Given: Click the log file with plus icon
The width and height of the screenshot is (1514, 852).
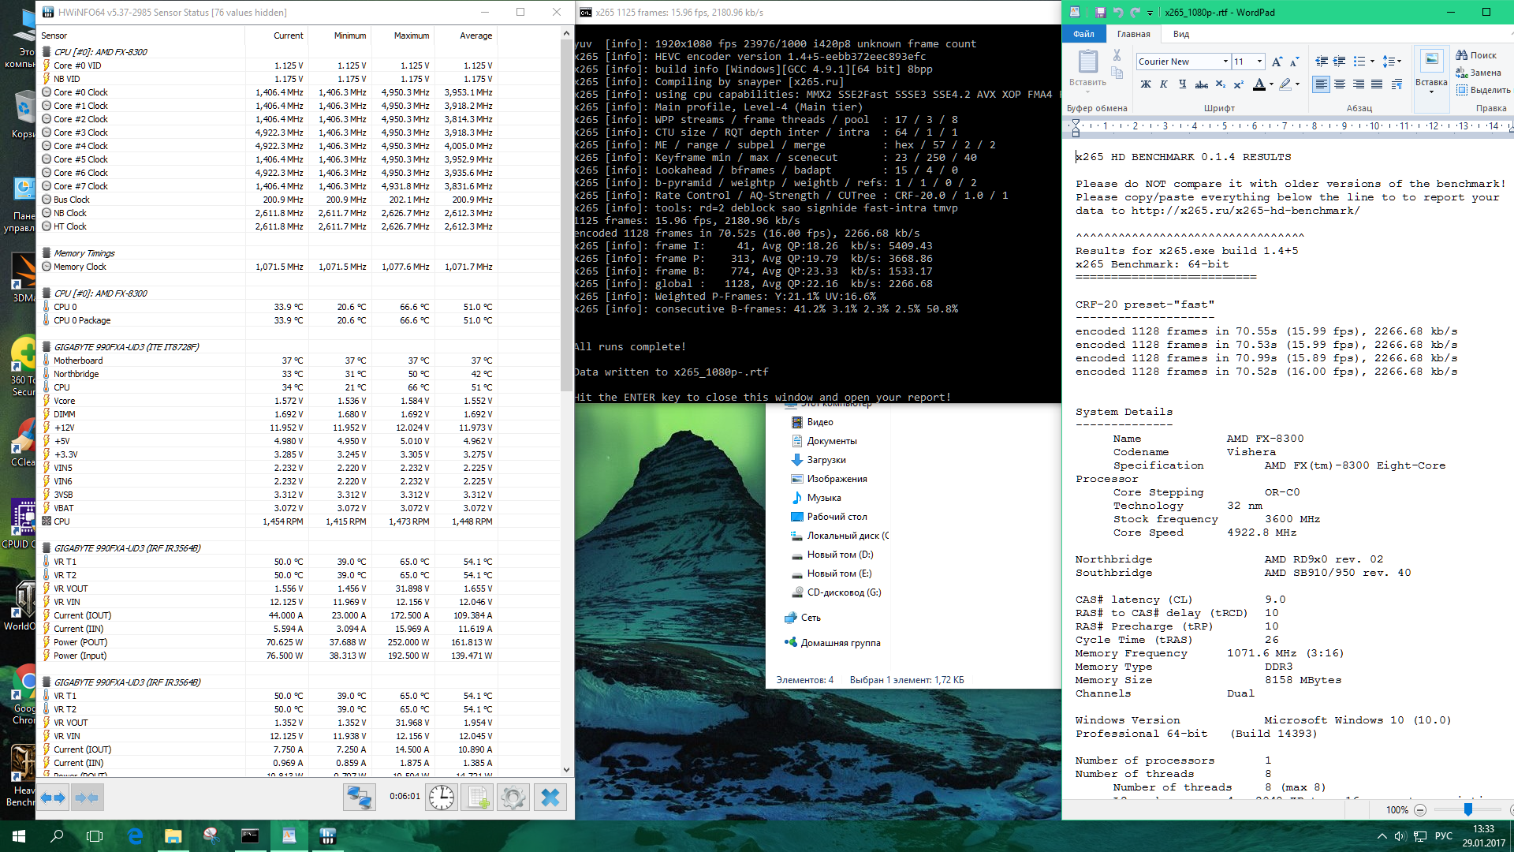Looking at the screenshot, I should tap(478, 798).
